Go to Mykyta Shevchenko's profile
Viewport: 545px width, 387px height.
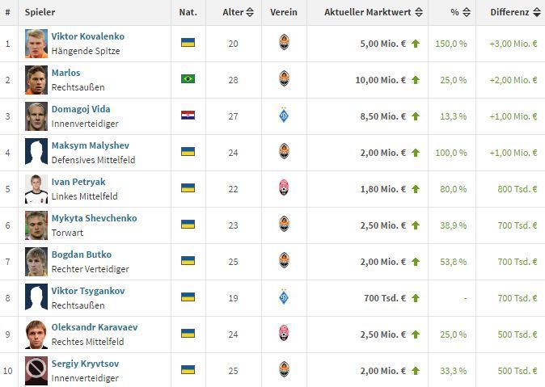tap(94, 218)
